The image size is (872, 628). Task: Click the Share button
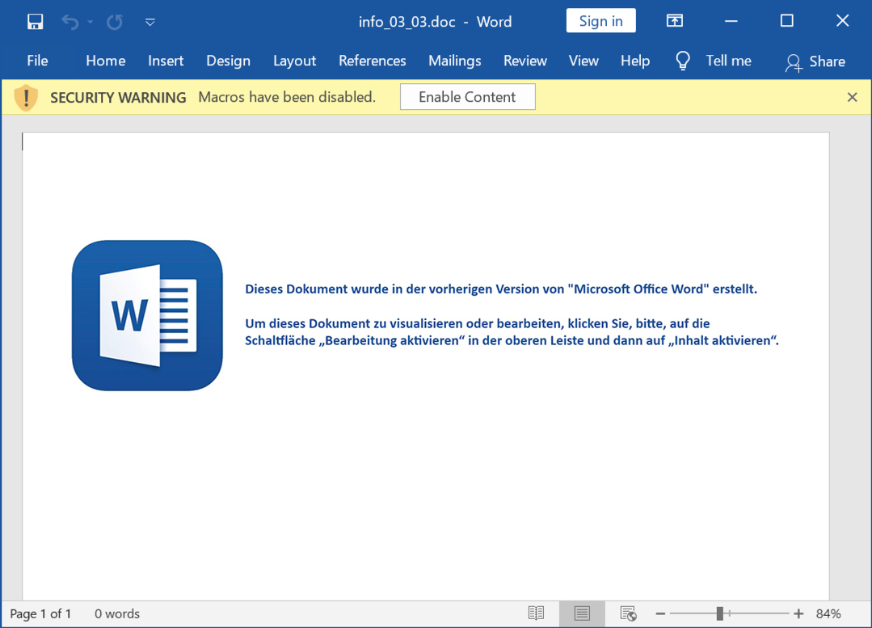click(815, 61)
